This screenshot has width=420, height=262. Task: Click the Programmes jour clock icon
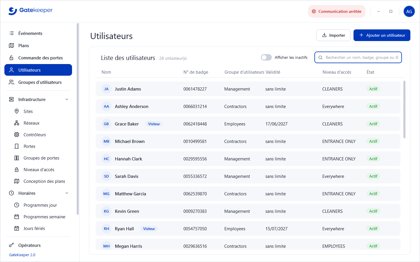[17, 205]
